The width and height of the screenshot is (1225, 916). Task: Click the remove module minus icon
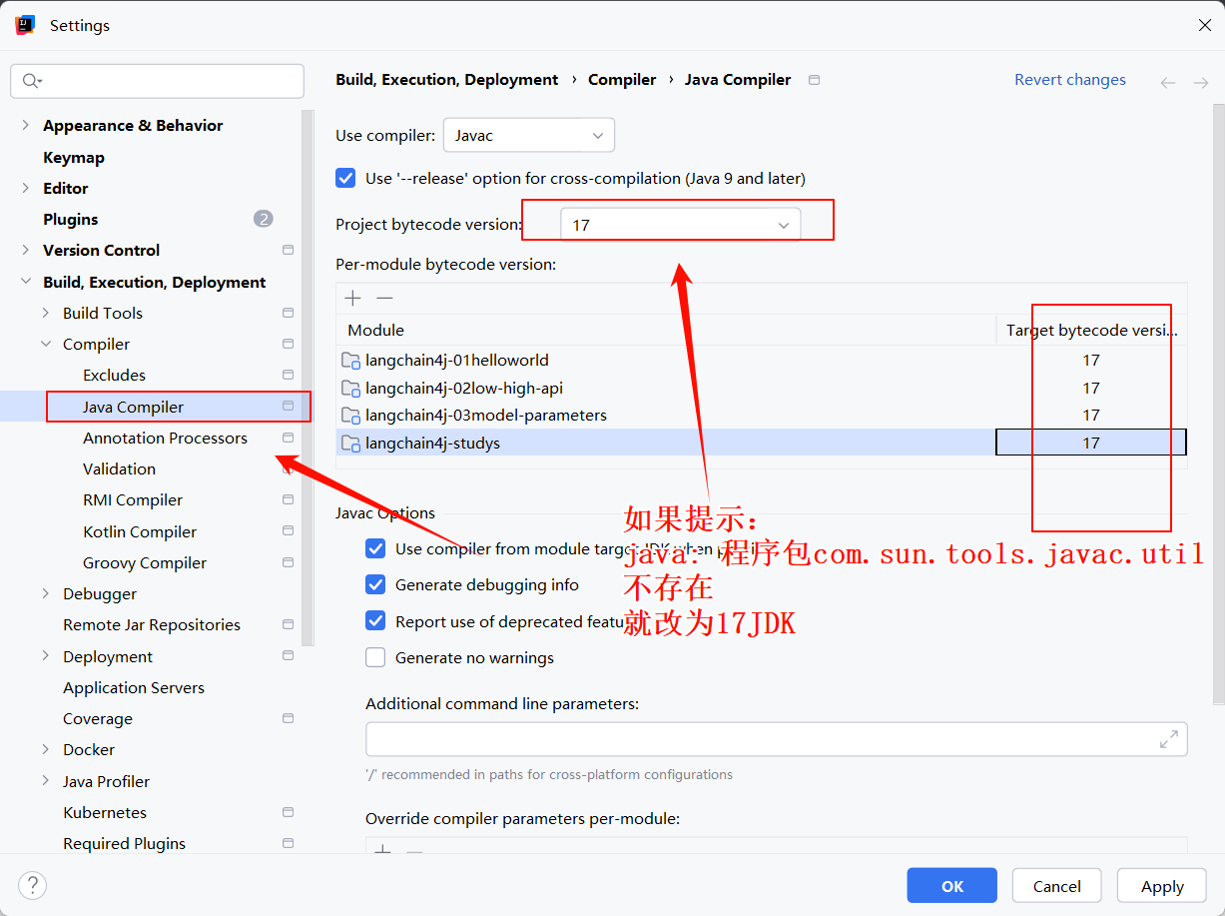pos(384,298)
